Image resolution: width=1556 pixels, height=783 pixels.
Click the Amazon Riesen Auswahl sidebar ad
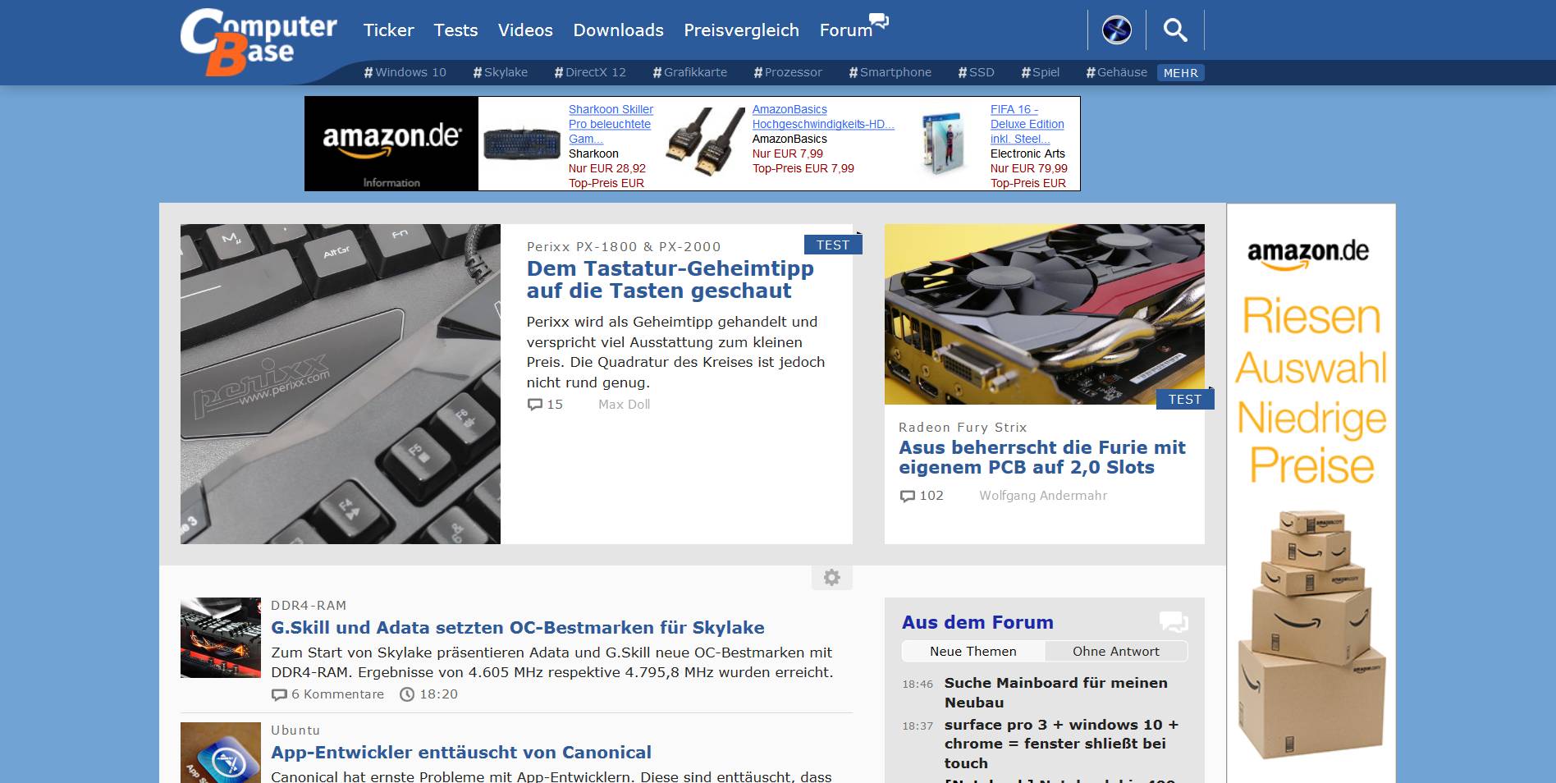coord(1311,493)
